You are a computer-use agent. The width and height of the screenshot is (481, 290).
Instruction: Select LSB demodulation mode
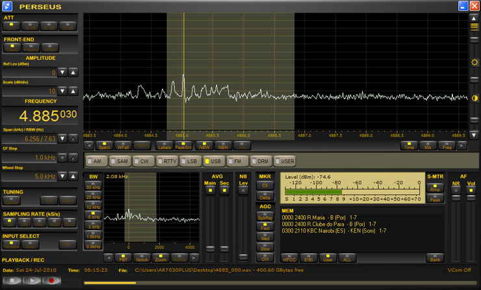click(x=190, y=161)
